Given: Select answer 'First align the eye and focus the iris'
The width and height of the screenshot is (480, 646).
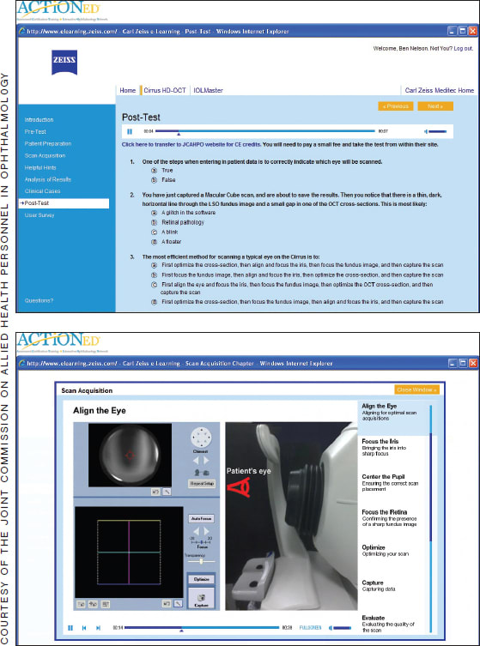Looking at the screenshot, I should pyautogui.click(x=155, y=285).
